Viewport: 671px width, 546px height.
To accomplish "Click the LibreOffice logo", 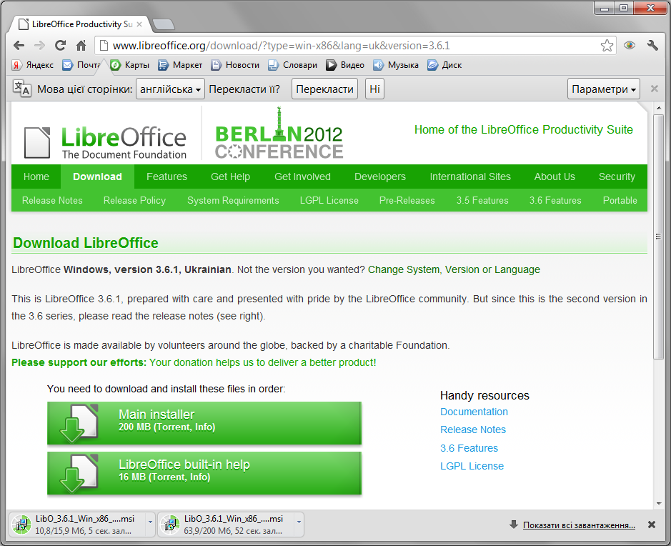I will click(105, 142).
